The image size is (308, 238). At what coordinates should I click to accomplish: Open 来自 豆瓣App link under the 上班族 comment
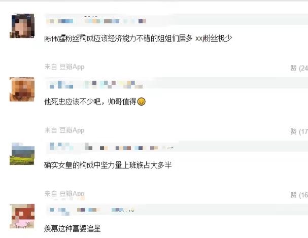click(64, 194)
